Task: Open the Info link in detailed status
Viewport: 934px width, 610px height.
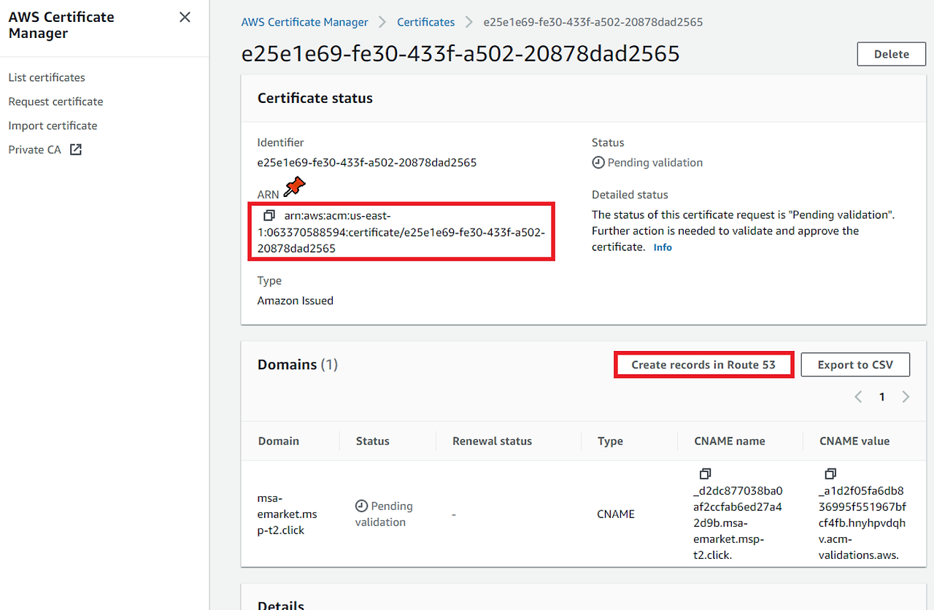Action: [663, 247]
